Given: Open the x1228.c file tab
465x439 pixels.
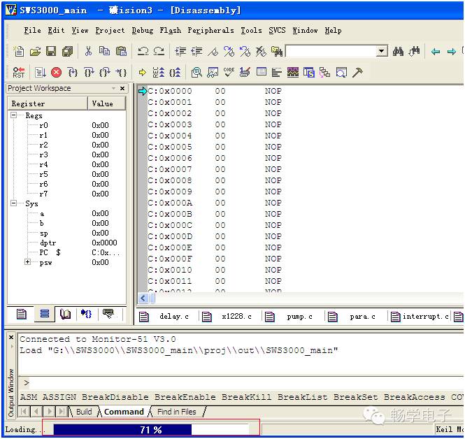Looking at the screenshot, I should (229, 317).
